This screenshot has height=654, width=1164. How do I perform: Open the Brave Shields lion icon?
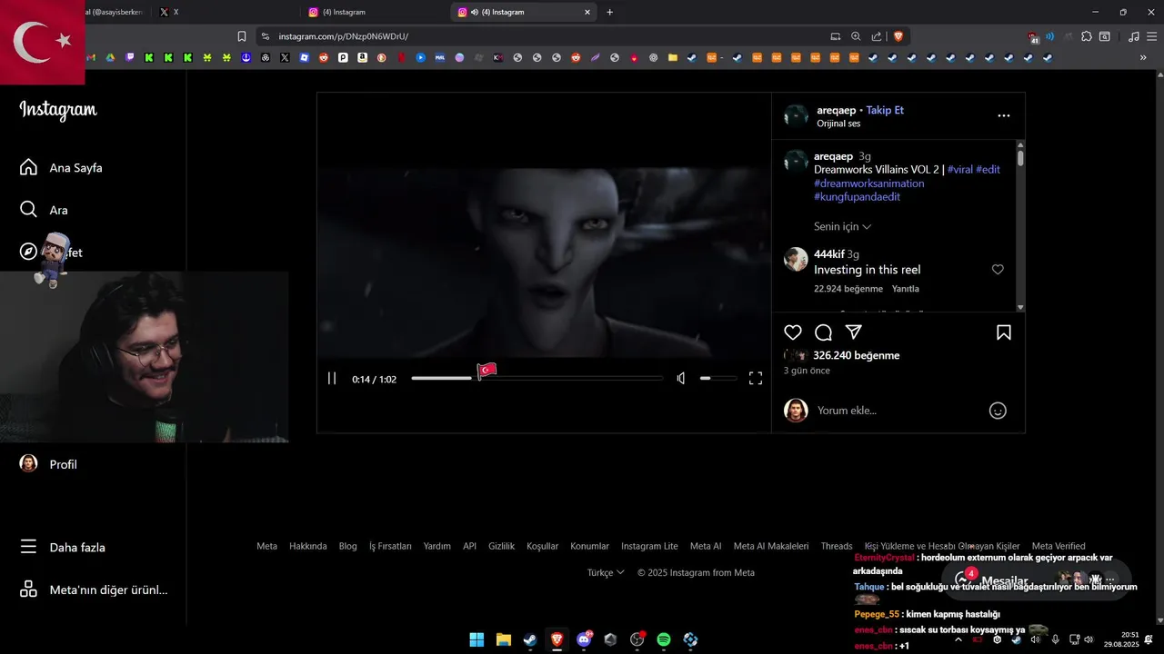coord(898,36)
